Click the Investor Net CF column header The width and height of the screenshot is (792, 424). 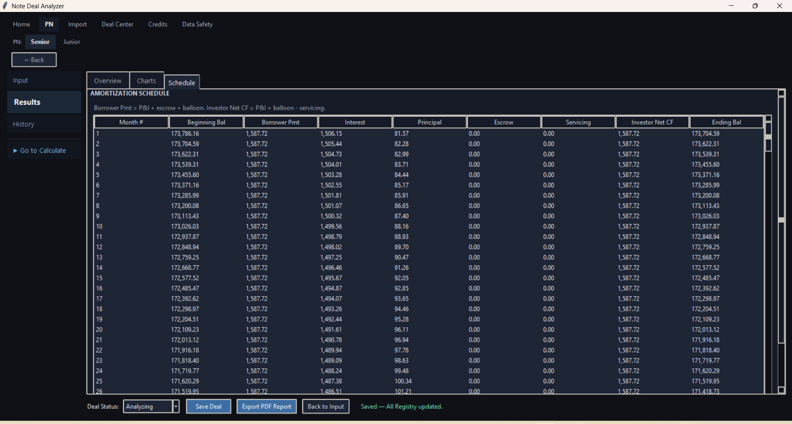[652, 122]
